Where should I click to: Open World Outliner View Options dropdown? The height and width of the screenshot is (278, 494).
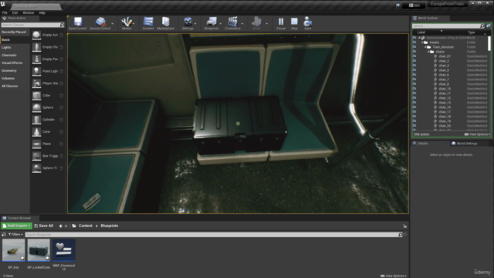(478, 134)
